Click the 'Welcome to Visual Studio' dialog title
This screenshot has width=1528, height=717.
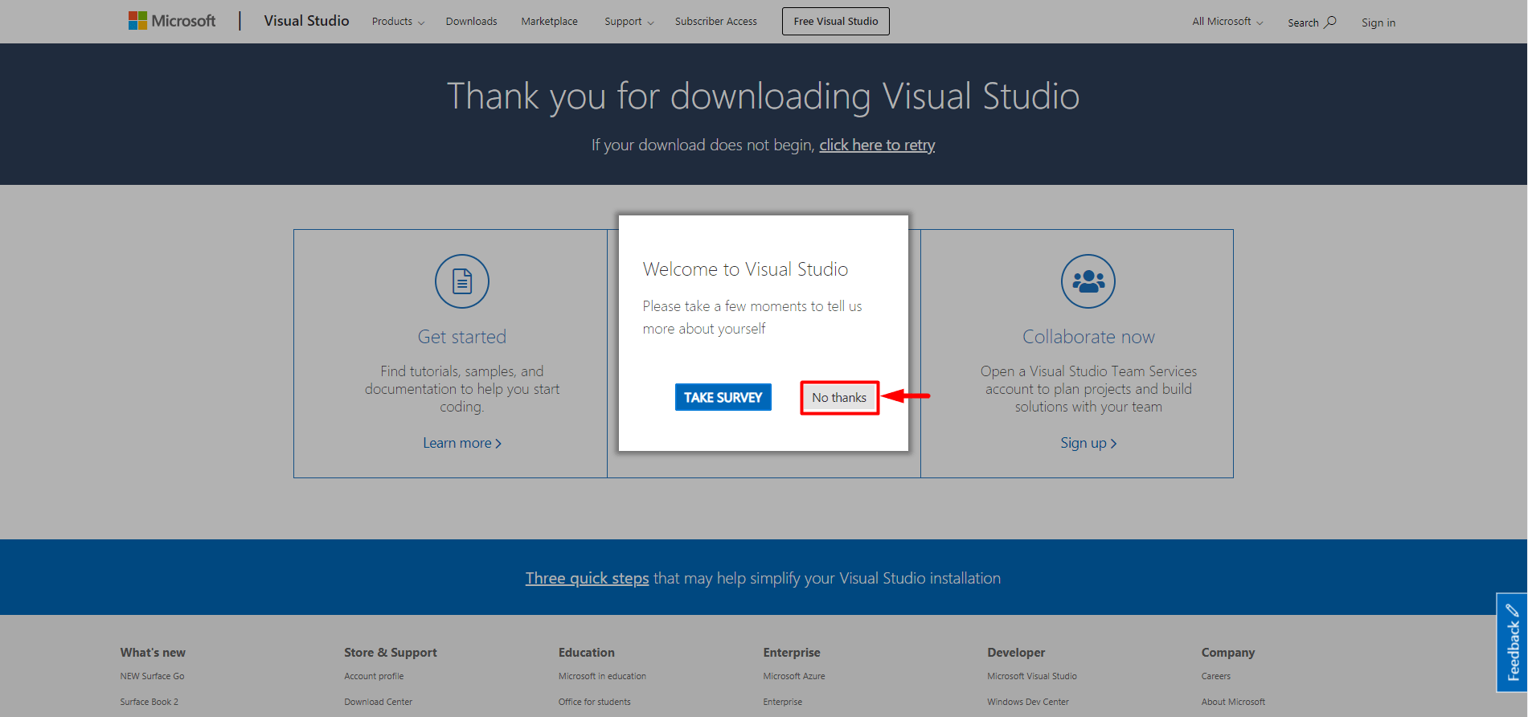(x=745, y=269)
